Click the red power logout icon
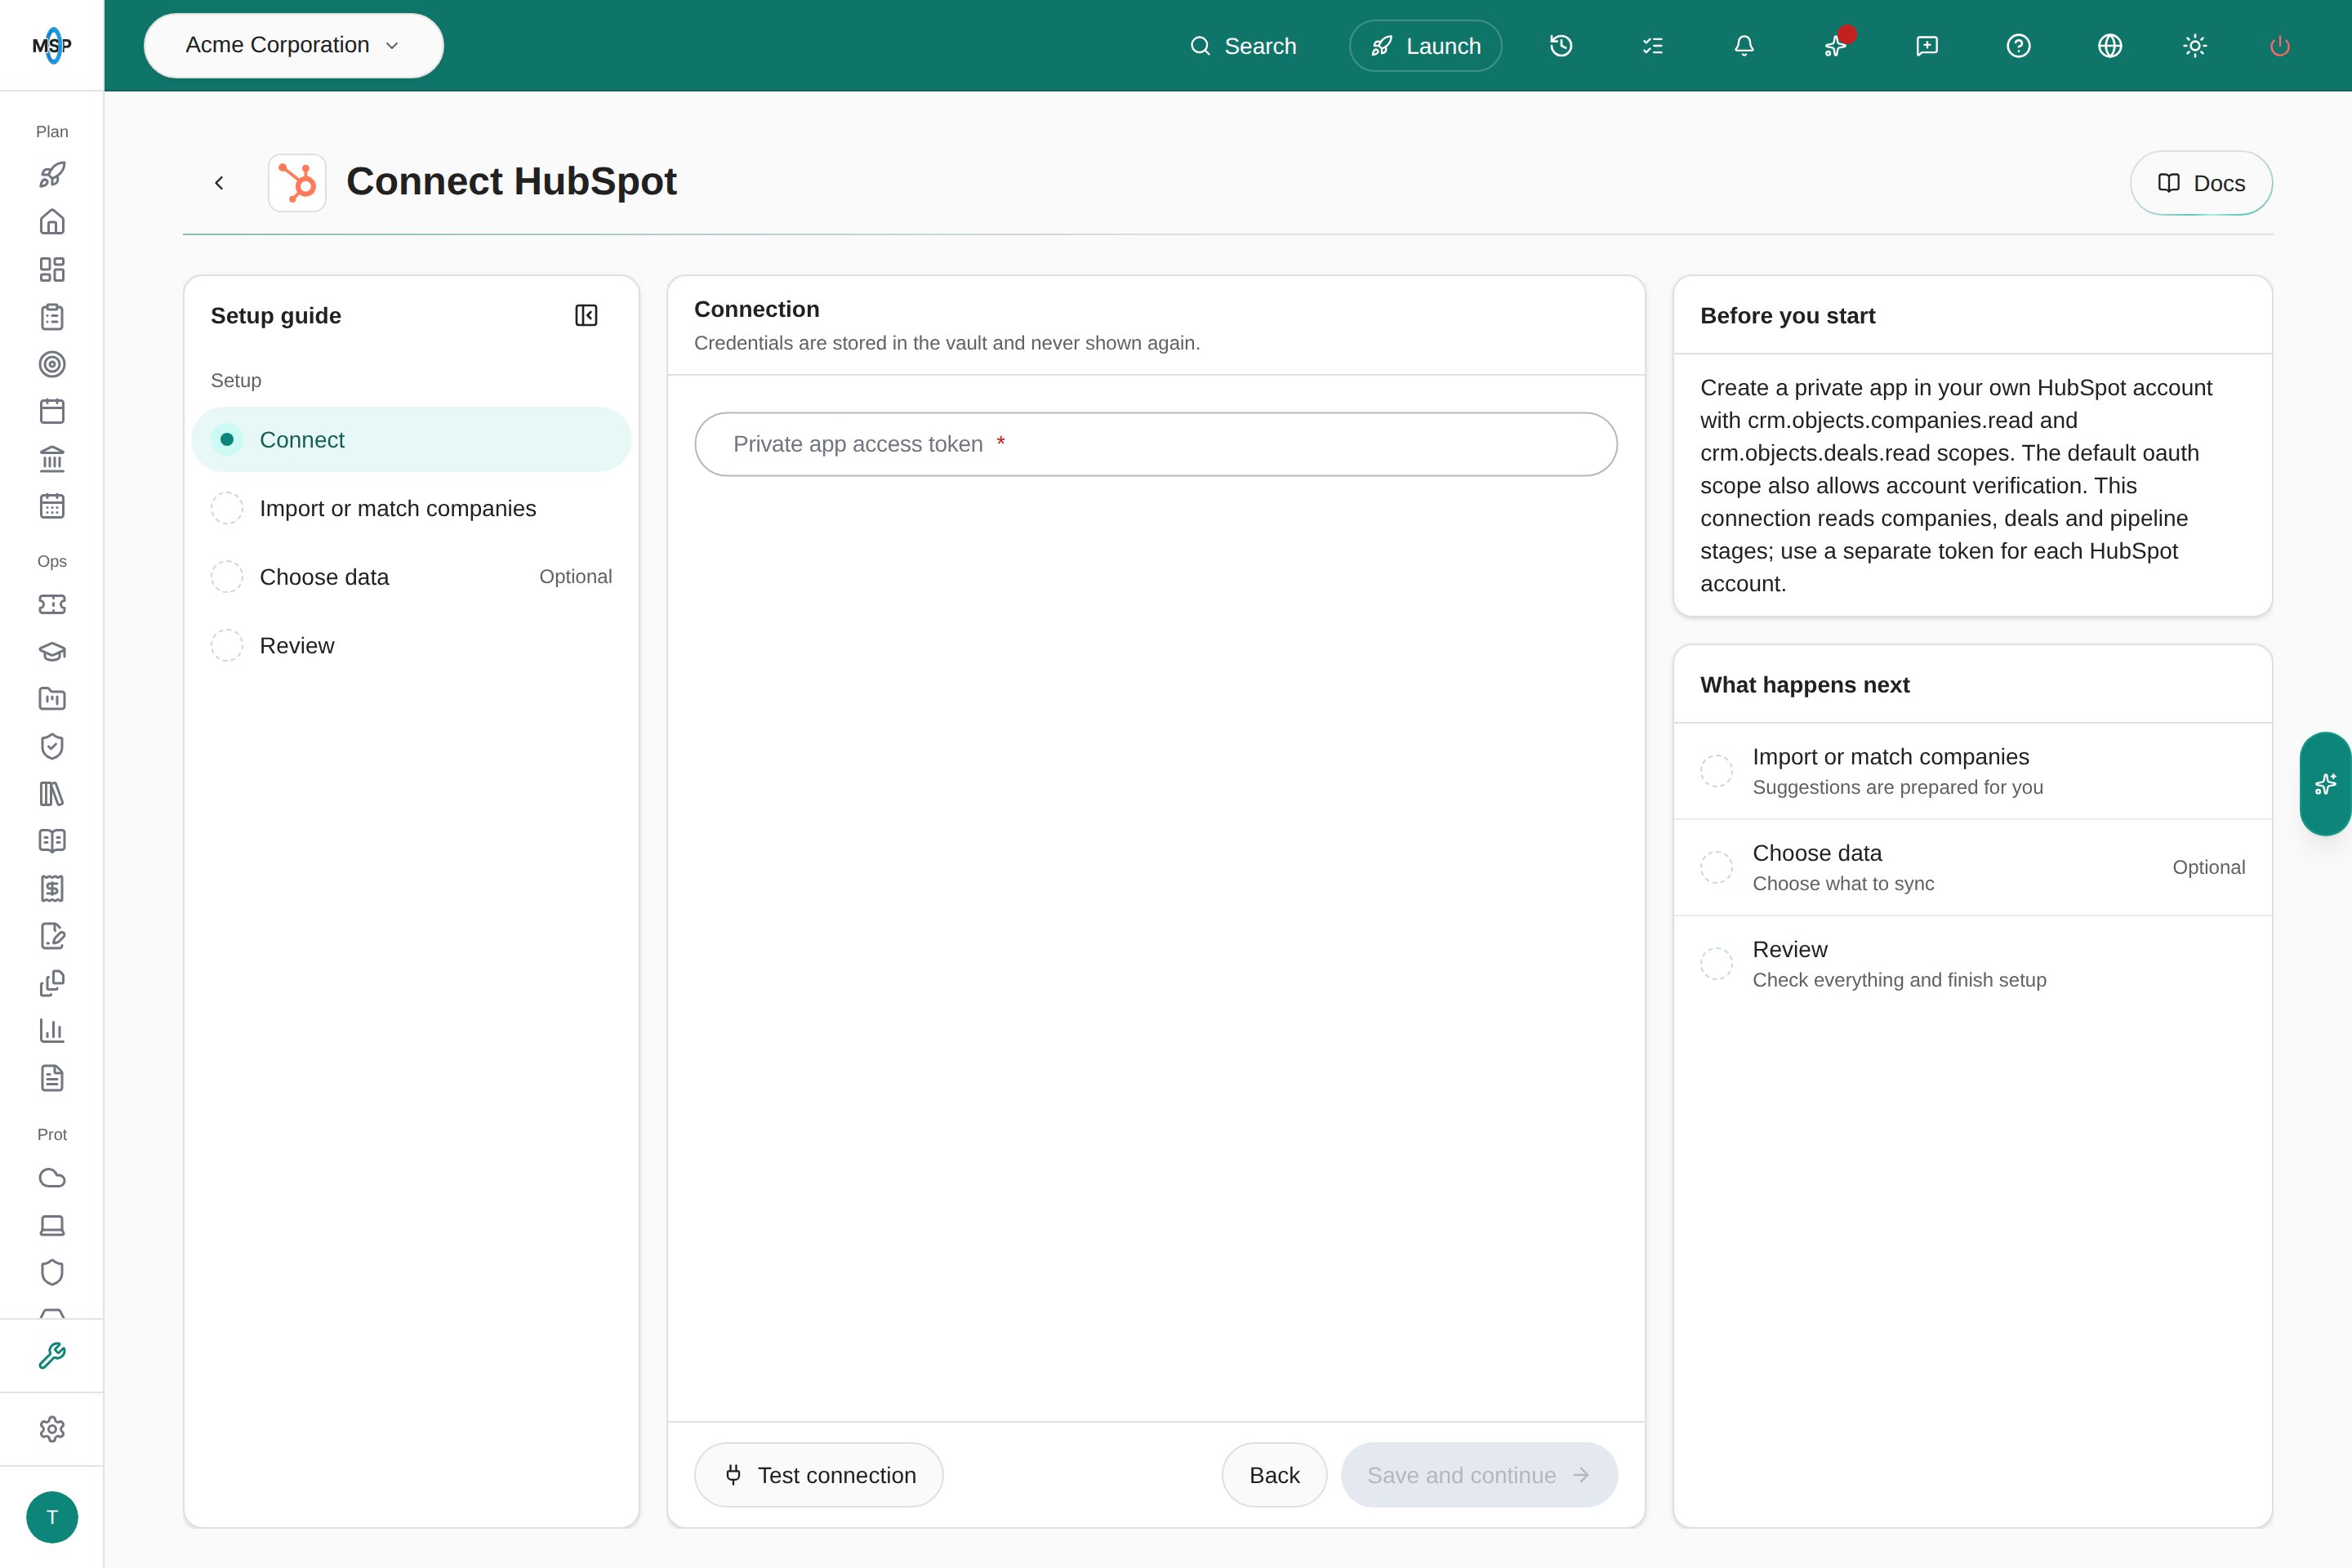Screen dimensions: 2352x1568 (2280, 46)
